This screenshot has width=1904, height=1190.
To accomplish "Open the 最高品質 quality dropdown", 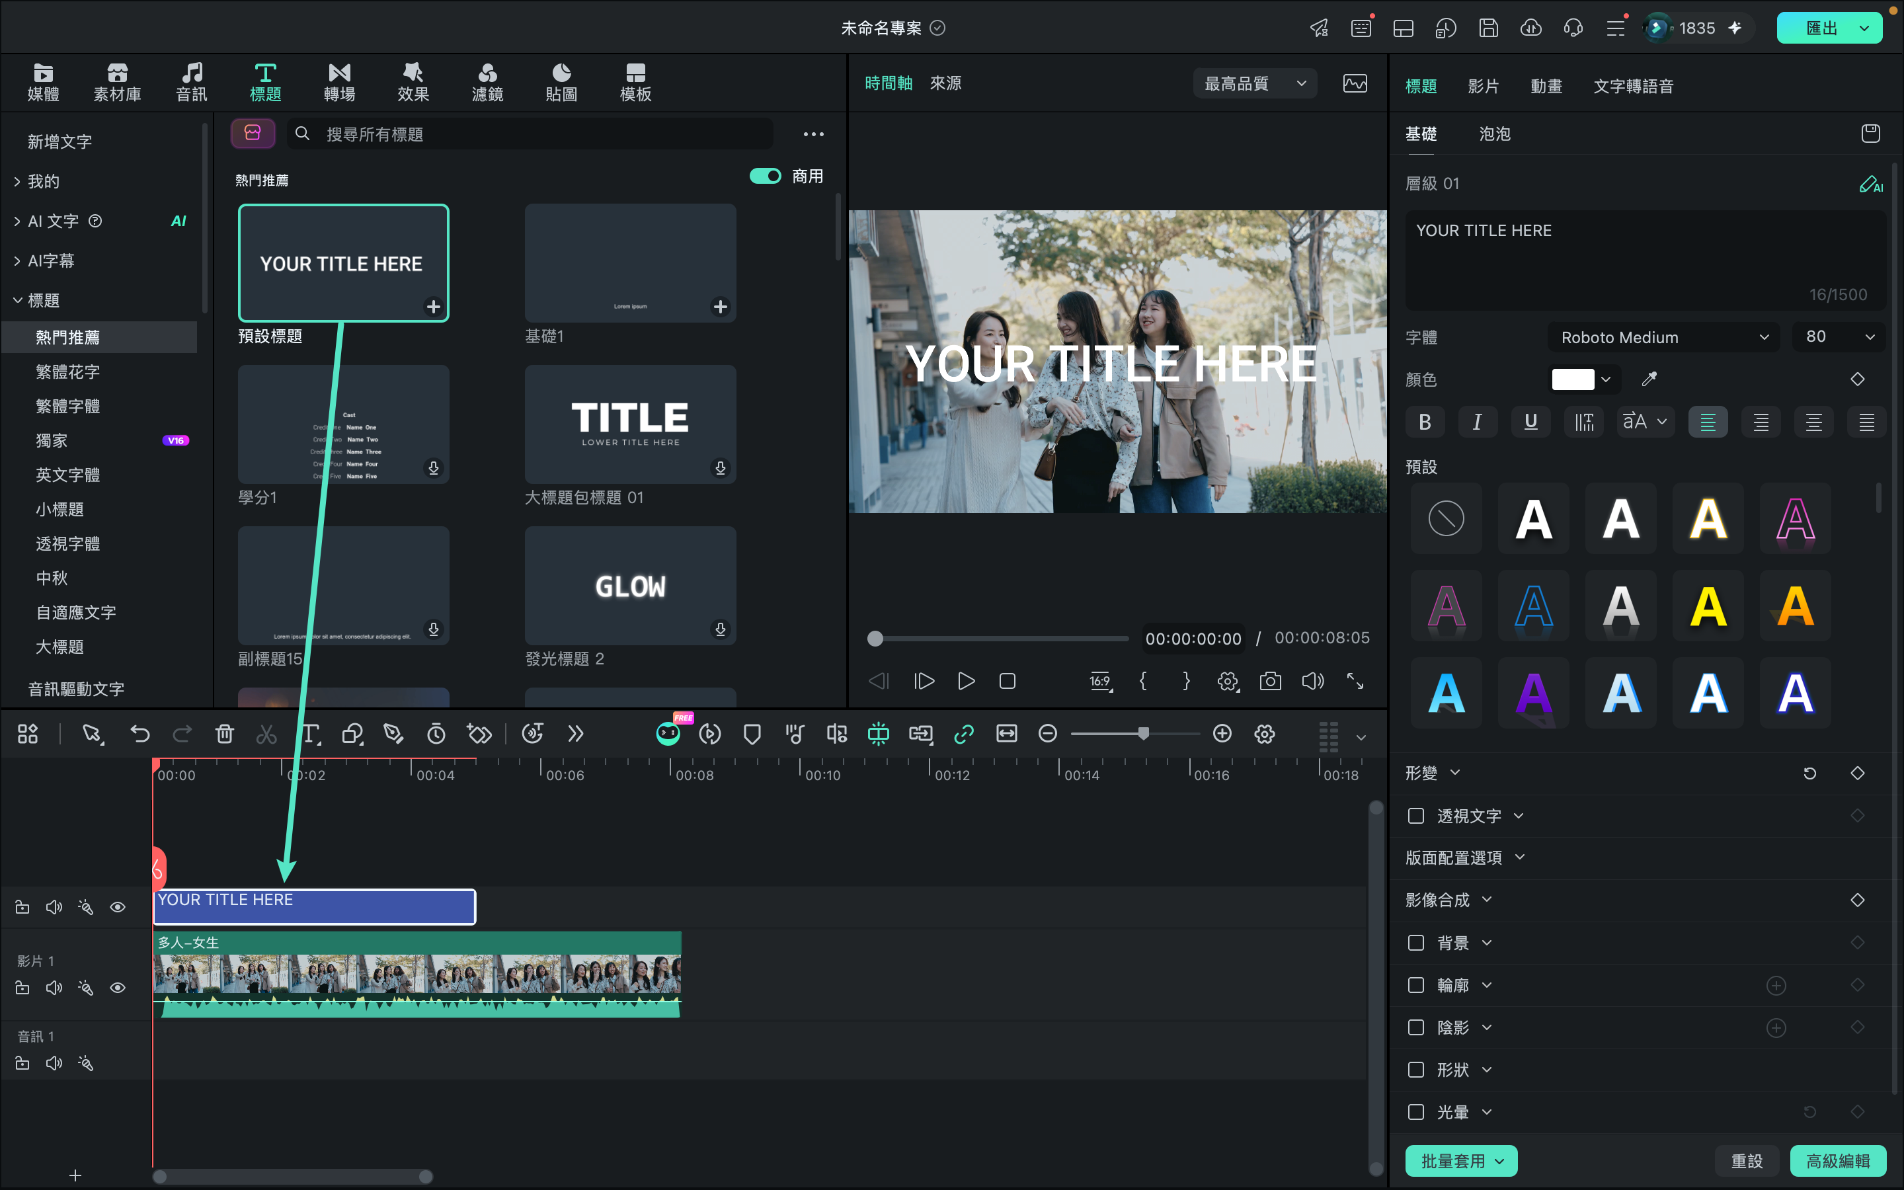I will (1255, 83).
